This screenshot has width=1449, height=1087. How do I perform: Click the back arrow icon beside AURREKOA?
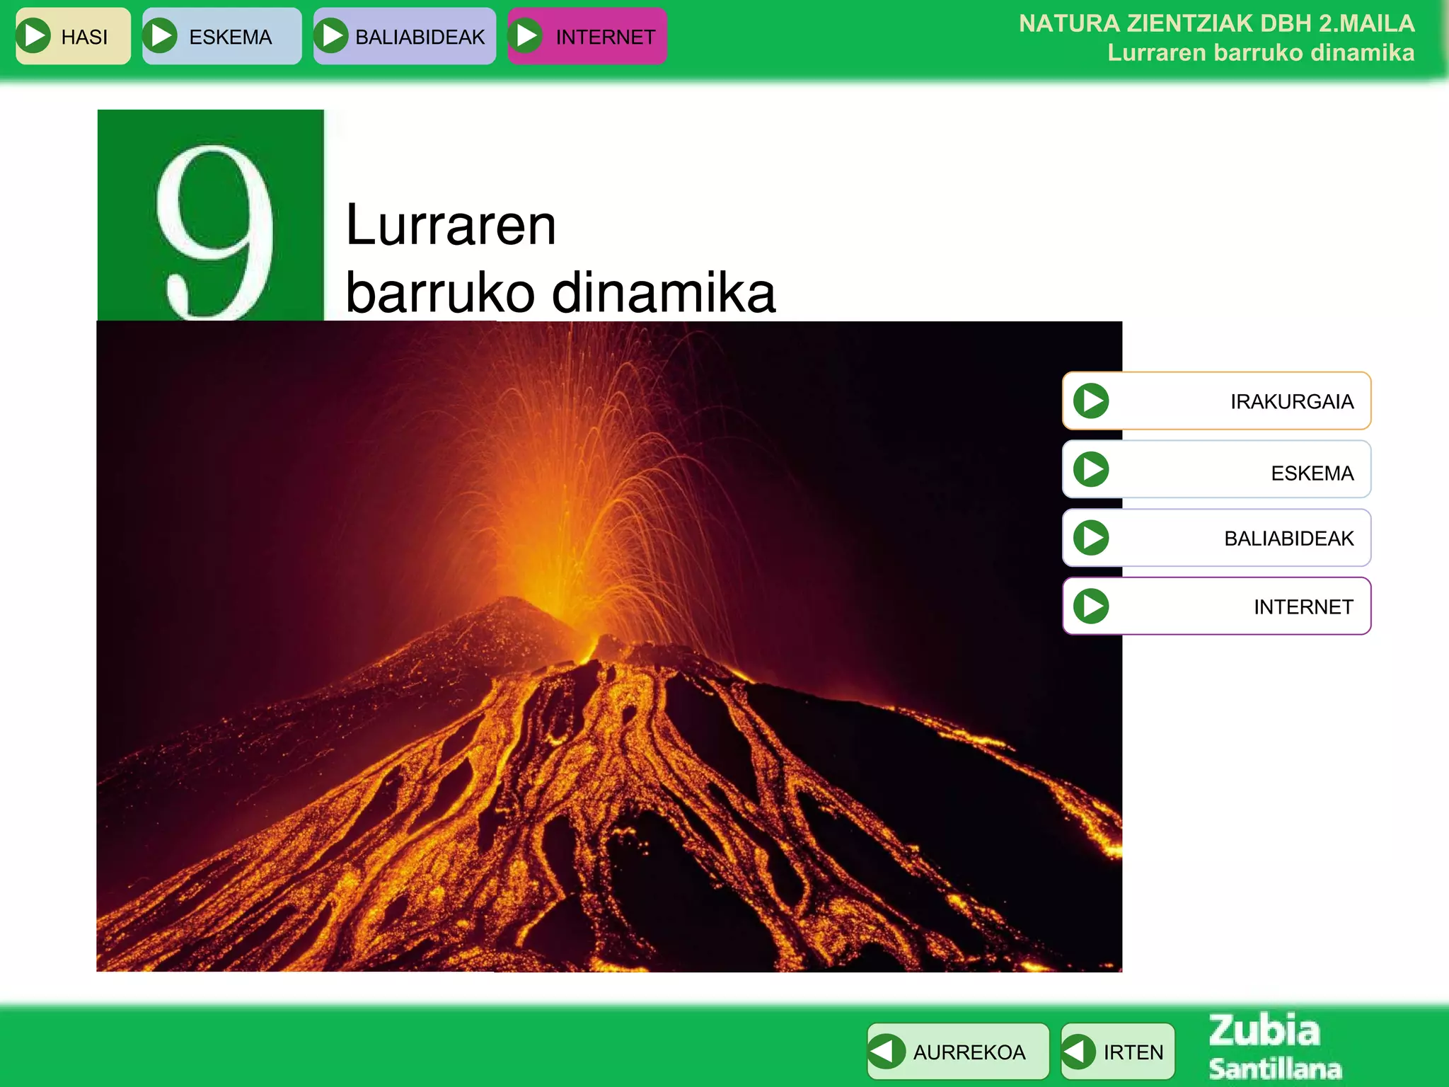point(886,1051)
